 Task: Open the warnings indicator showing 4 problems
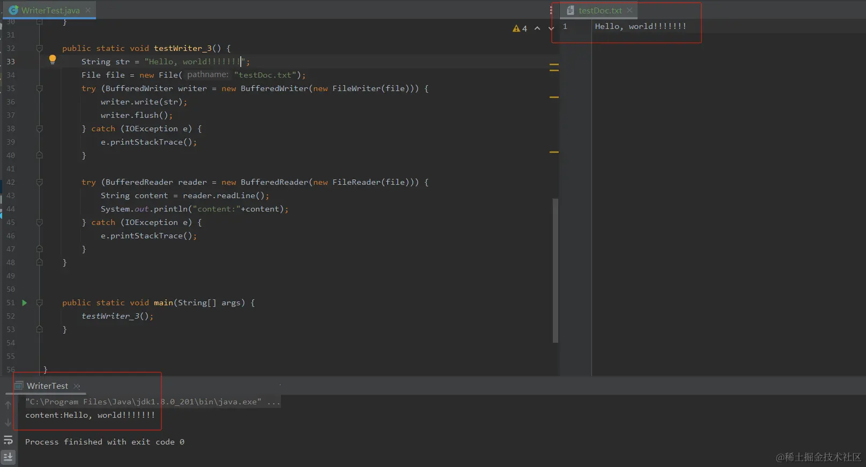pyautogui.click(x=520, y=28)
